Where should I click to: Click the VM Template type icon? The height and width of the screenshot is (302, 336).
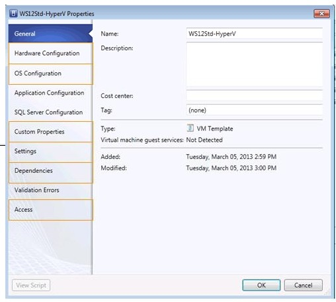coord(190,128)
